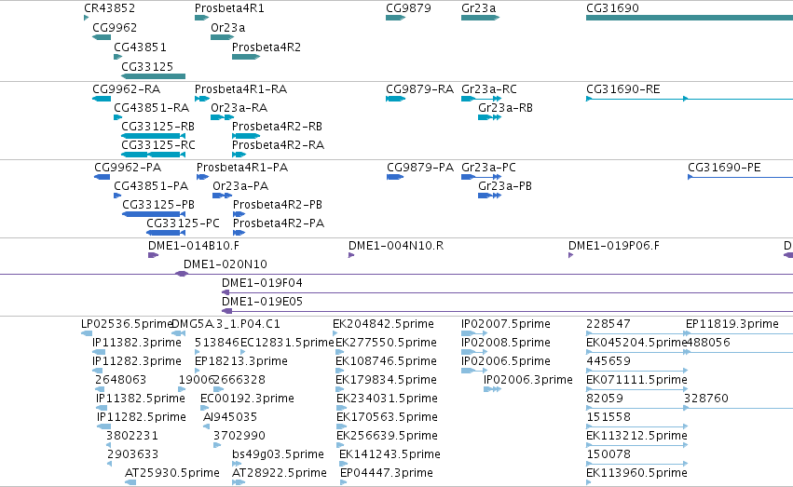Click the CG31690 gene bar
Screen dimensions: 793x487
coord(690,18)
